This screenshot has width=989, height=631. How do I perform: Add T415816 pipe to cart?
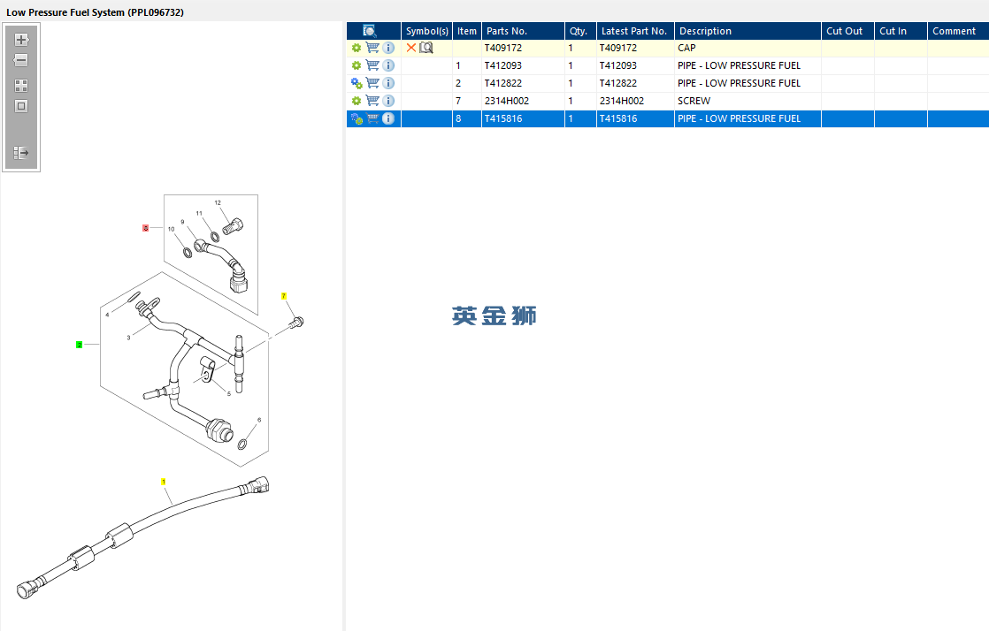372,118
